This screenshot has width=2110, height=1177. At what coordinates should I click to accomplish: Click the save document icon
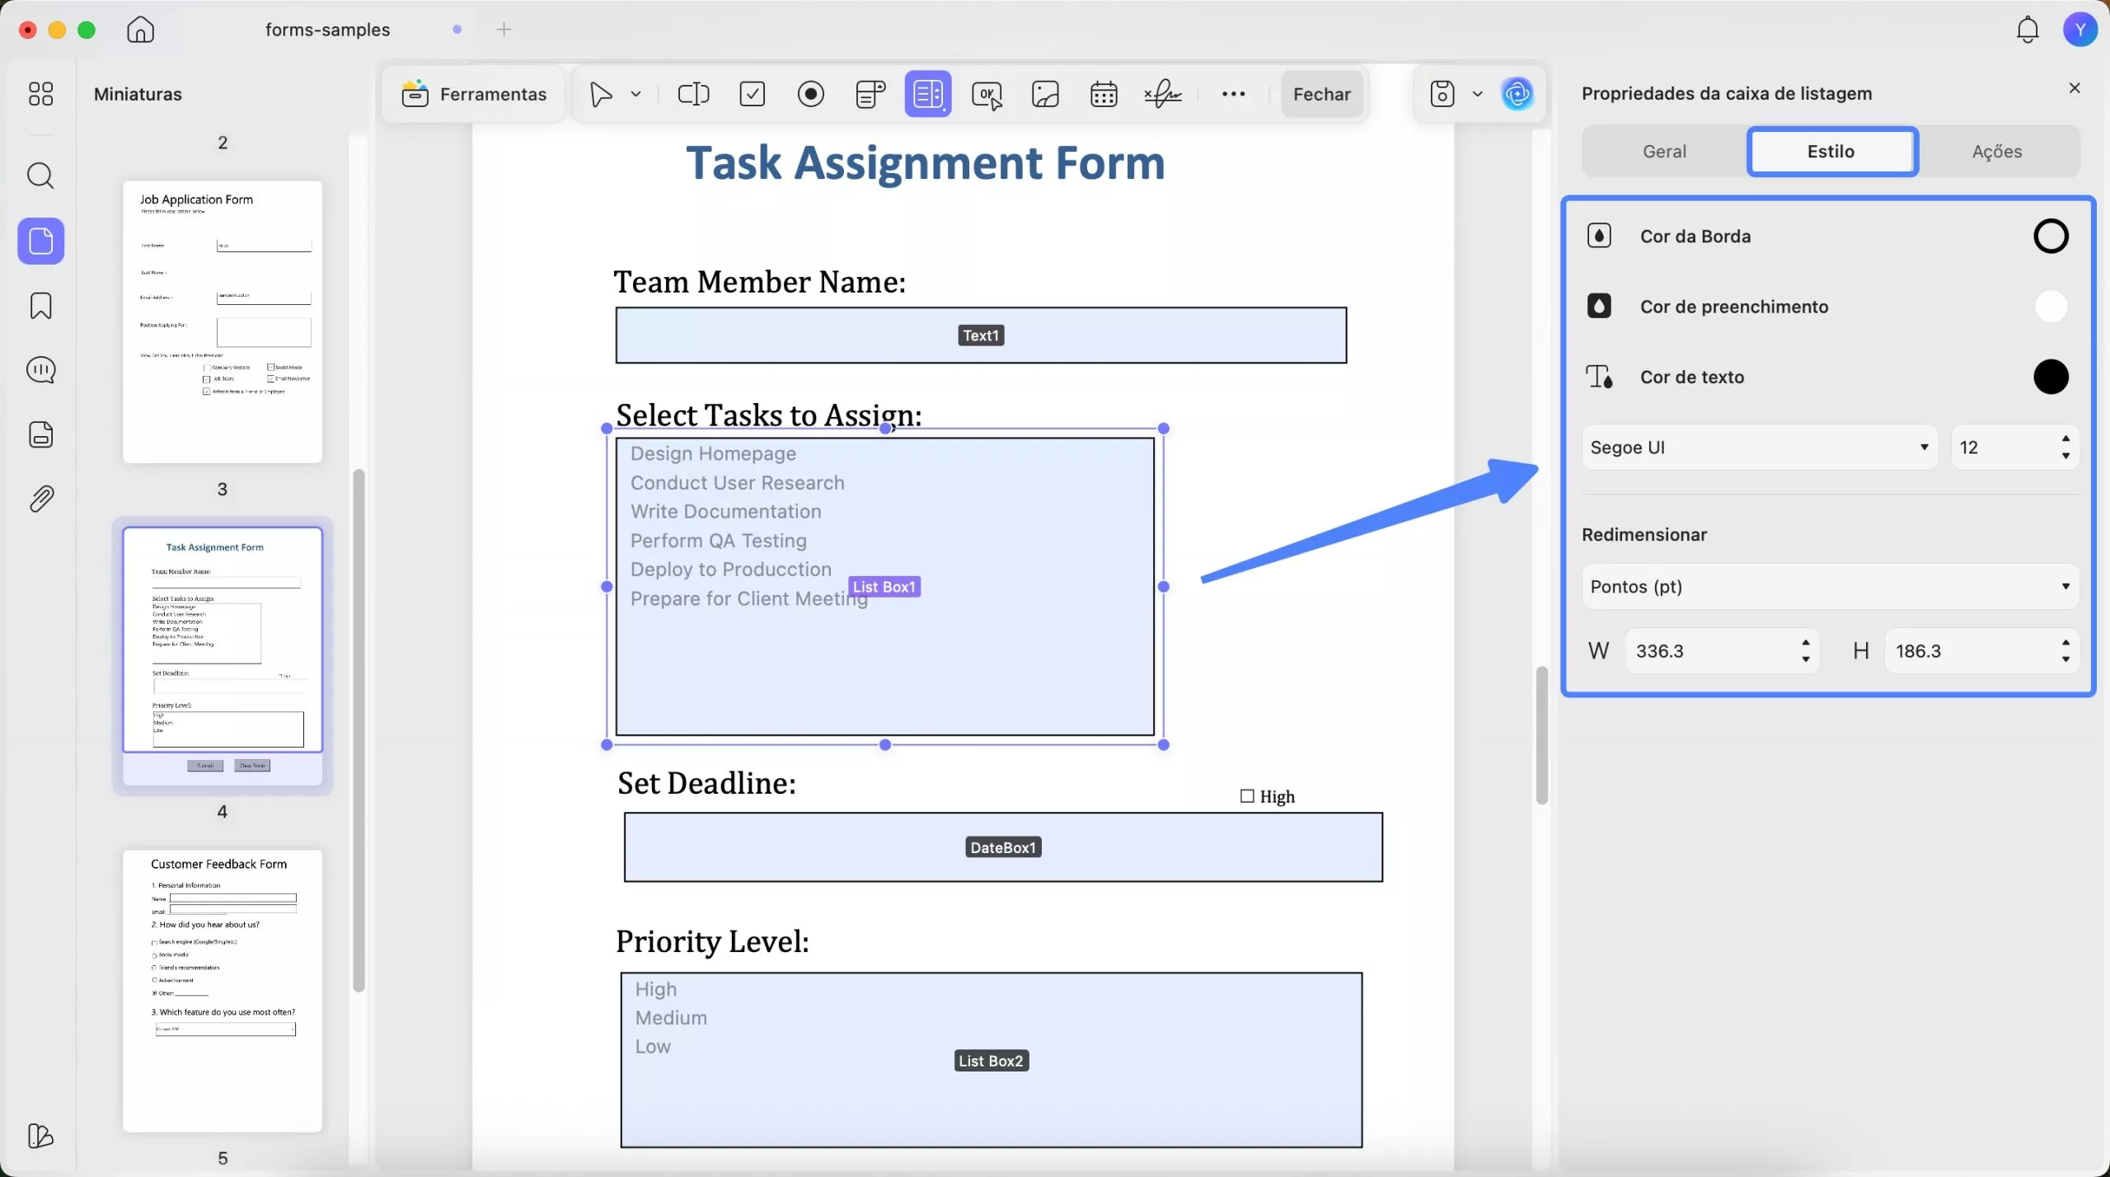tap(1442, 95)
